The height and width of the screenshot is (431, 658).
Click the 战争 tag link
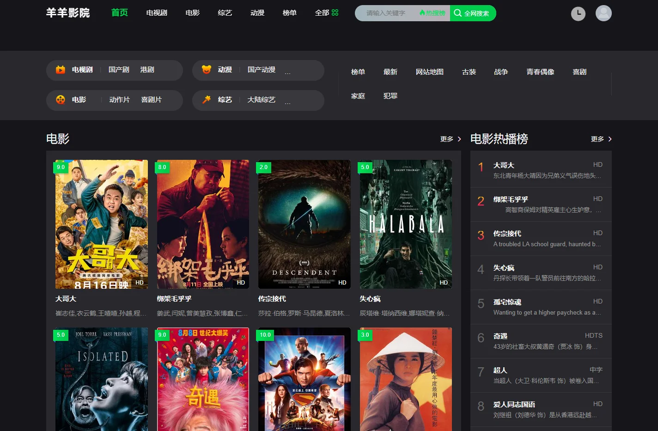(501, 72)
